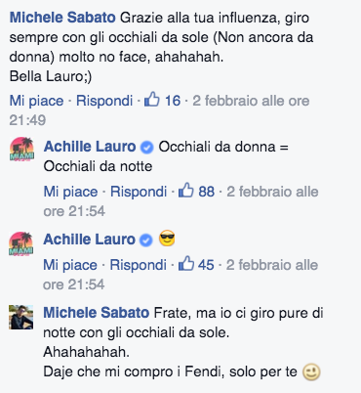The image size is (361, 393).
Task: Like the 'Occhiali da notte' reply via Mi piace
Action: 70,192
